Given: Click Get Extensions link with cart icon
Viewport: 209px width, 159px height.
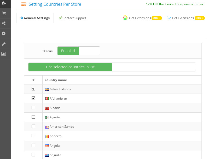Looking at the screenshot, I should (x=183, y=18).
